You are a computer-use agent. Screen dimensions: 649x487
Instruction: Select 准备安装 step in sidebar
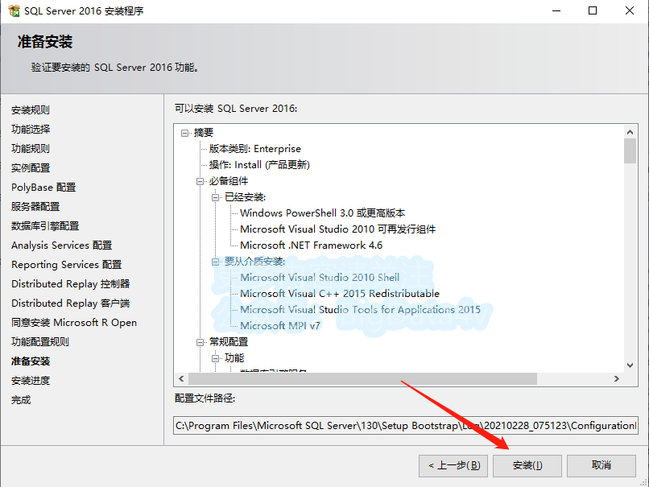pos(31,361)
